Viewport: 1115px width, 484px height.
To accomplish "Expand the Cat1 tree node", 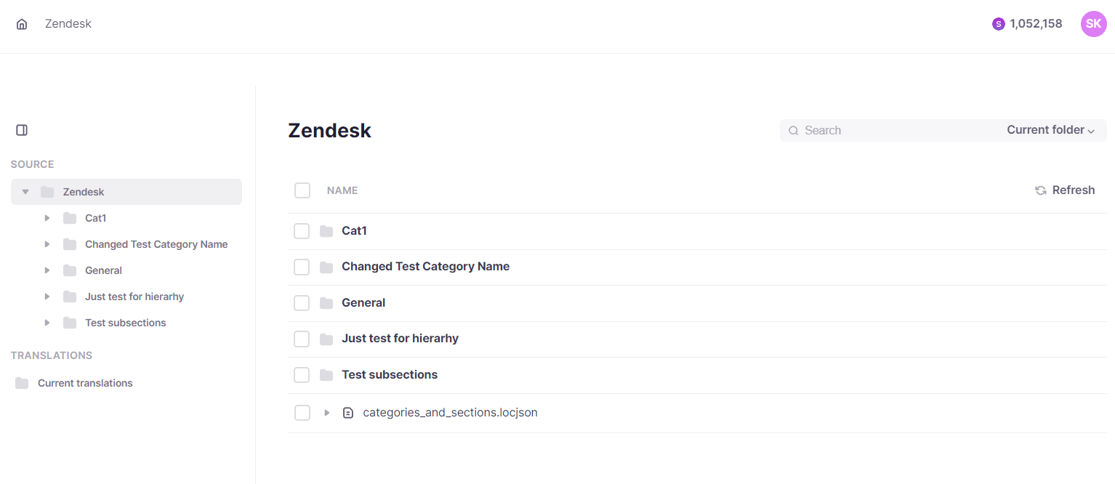I will tap(47, 218).
